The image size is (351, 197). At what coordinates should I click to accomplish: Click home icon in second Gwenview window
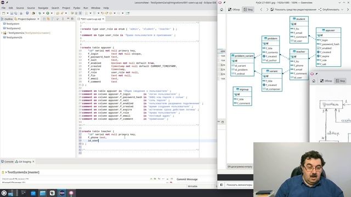pos(314,81)
